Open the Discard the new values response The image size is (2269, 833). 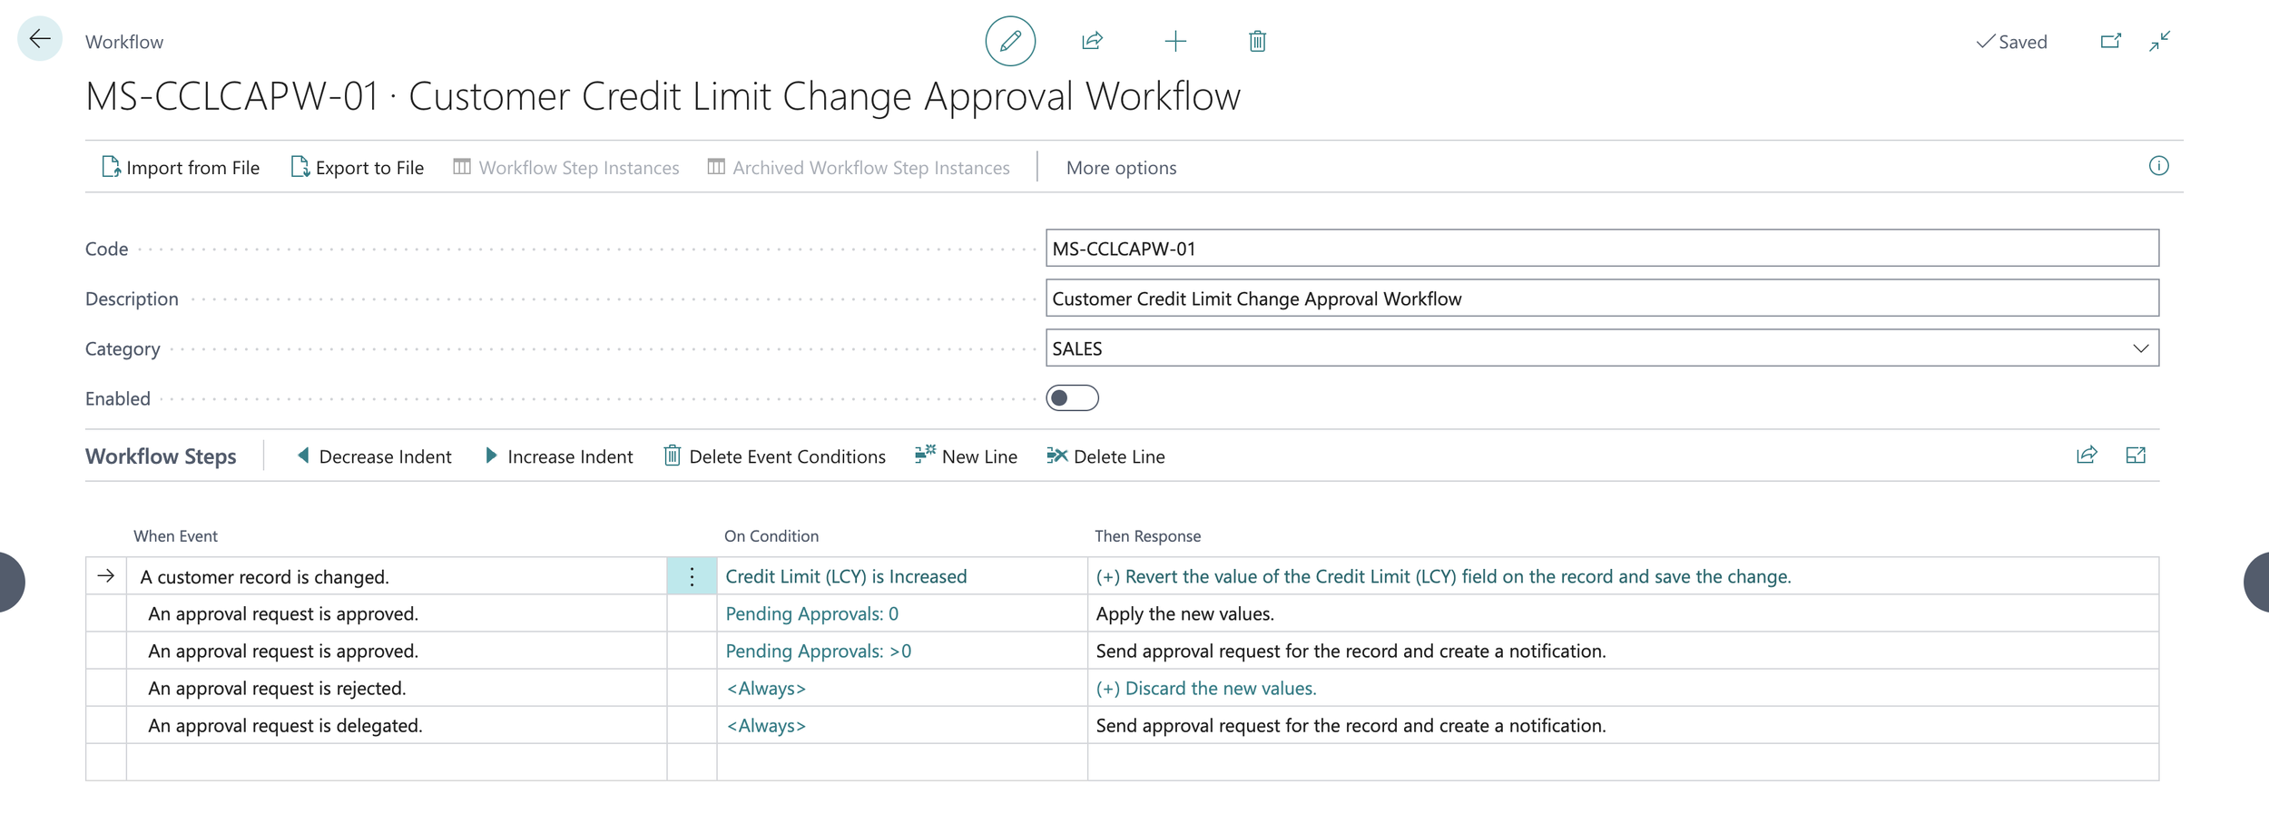[1206, 689]
